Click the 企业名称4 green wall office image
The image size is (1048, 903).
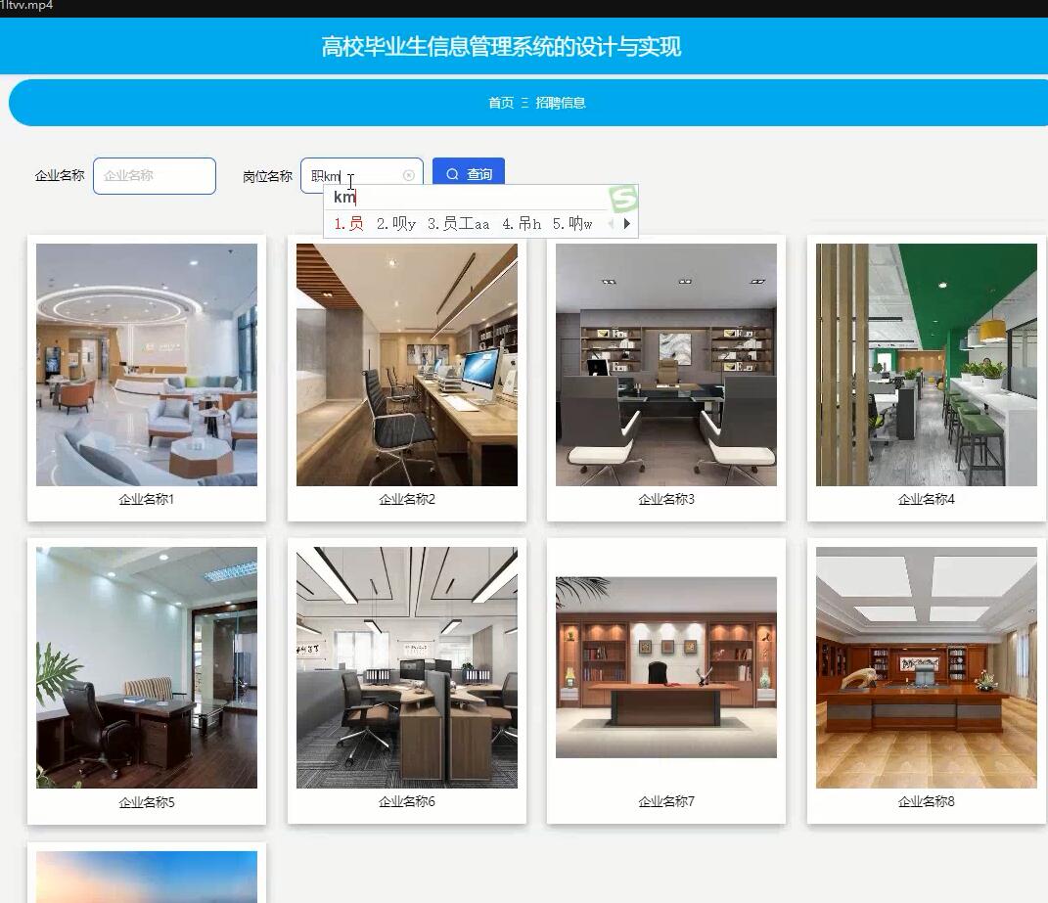coord(924,365)
